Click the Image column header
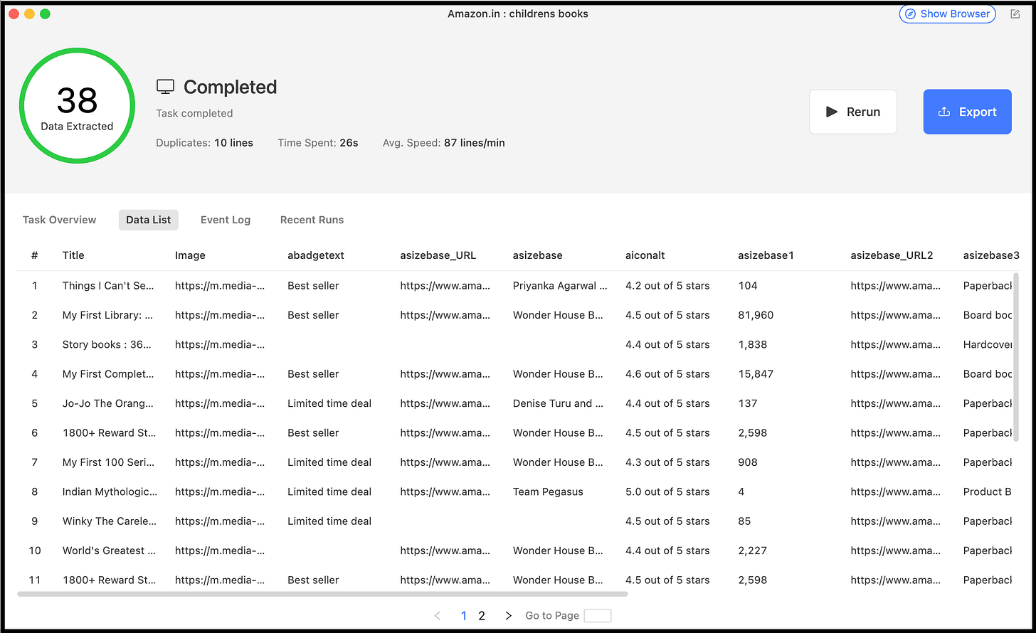Image resolution: width=1036 pixels, height=633 pixels. pyautogui.click(x=190, y=255)
